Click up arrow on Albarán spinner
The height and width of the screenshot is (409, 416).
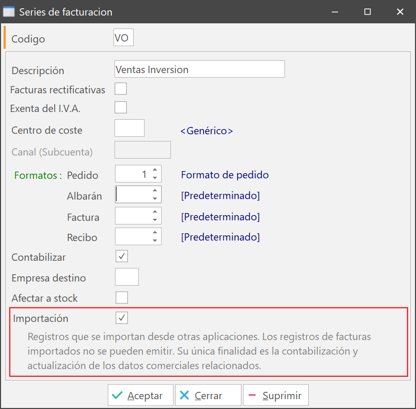point(155,191)
